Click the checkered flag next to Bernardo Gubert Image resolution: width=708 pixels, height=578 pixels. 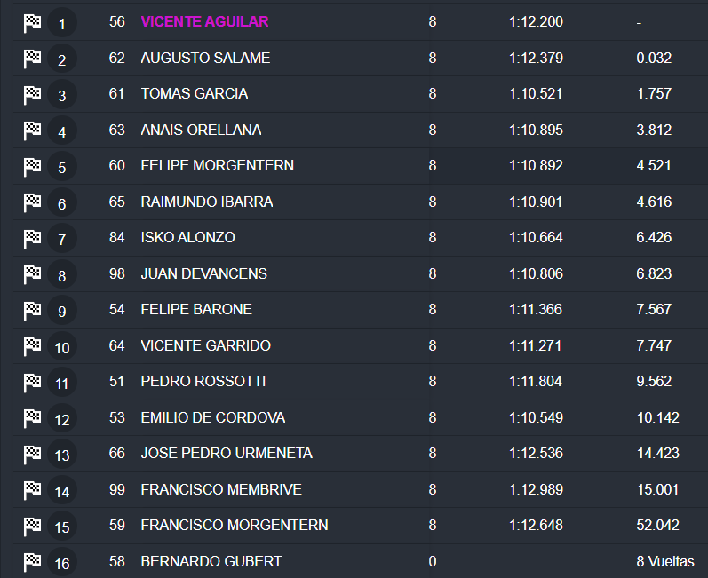[x=32, y=561]
